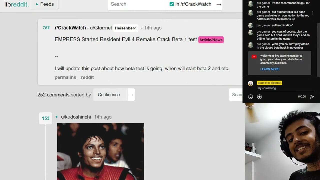320x180 pixels.
Task: Click the 'authentification*' chat message
Action: pos(282,25)
